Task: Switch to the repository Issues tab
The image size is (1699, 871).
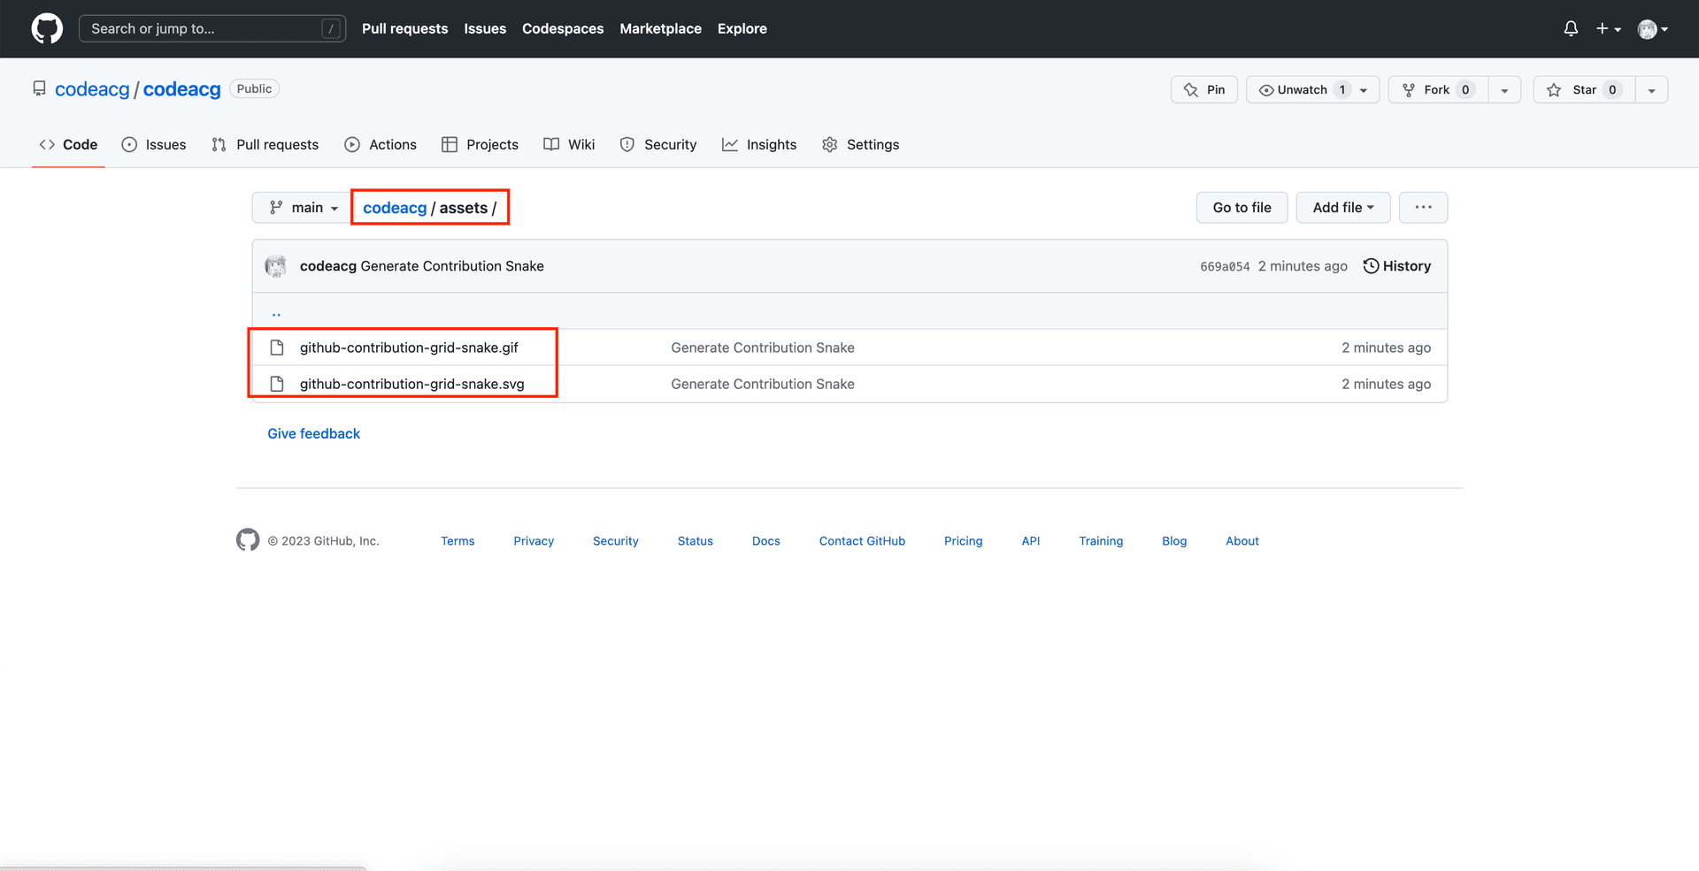Action: (154, 144)
